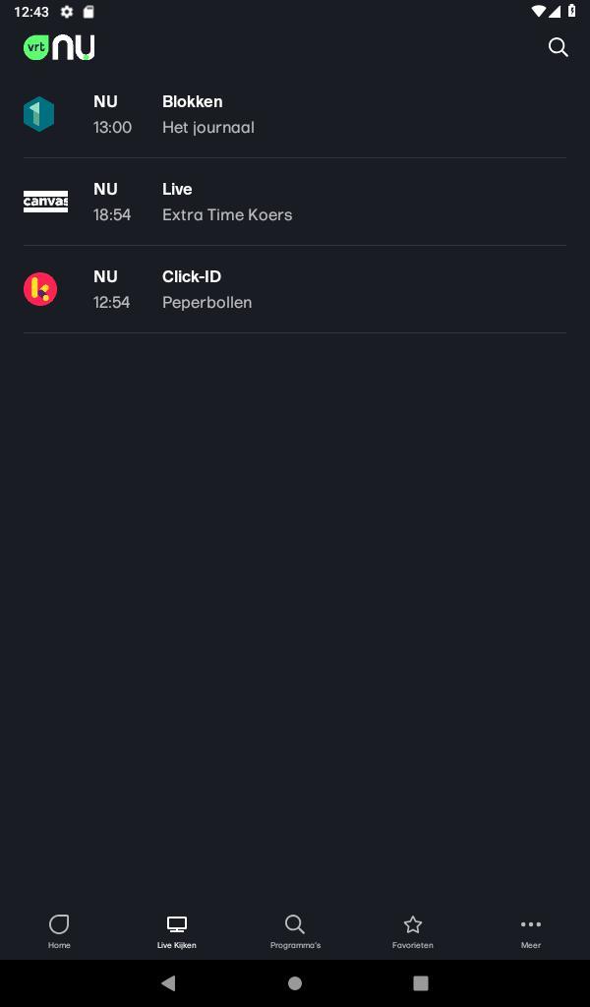Viewport: 590px width, 1007px height.
Task: Tap the Canvas channel logo
Action: point(45,202)
